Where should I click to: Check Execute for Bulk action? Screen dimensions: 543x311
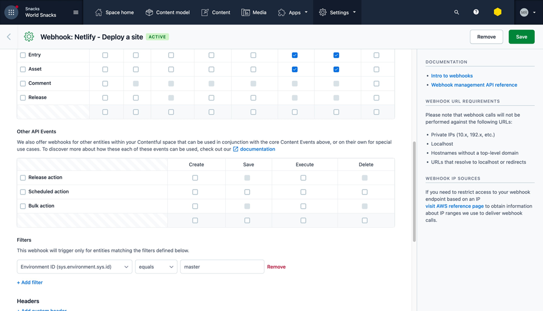coord(303,206)
